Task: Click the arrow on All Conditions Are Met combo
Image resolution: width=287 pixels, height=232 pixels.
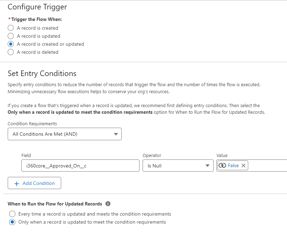Action: [x=116, y=134]
